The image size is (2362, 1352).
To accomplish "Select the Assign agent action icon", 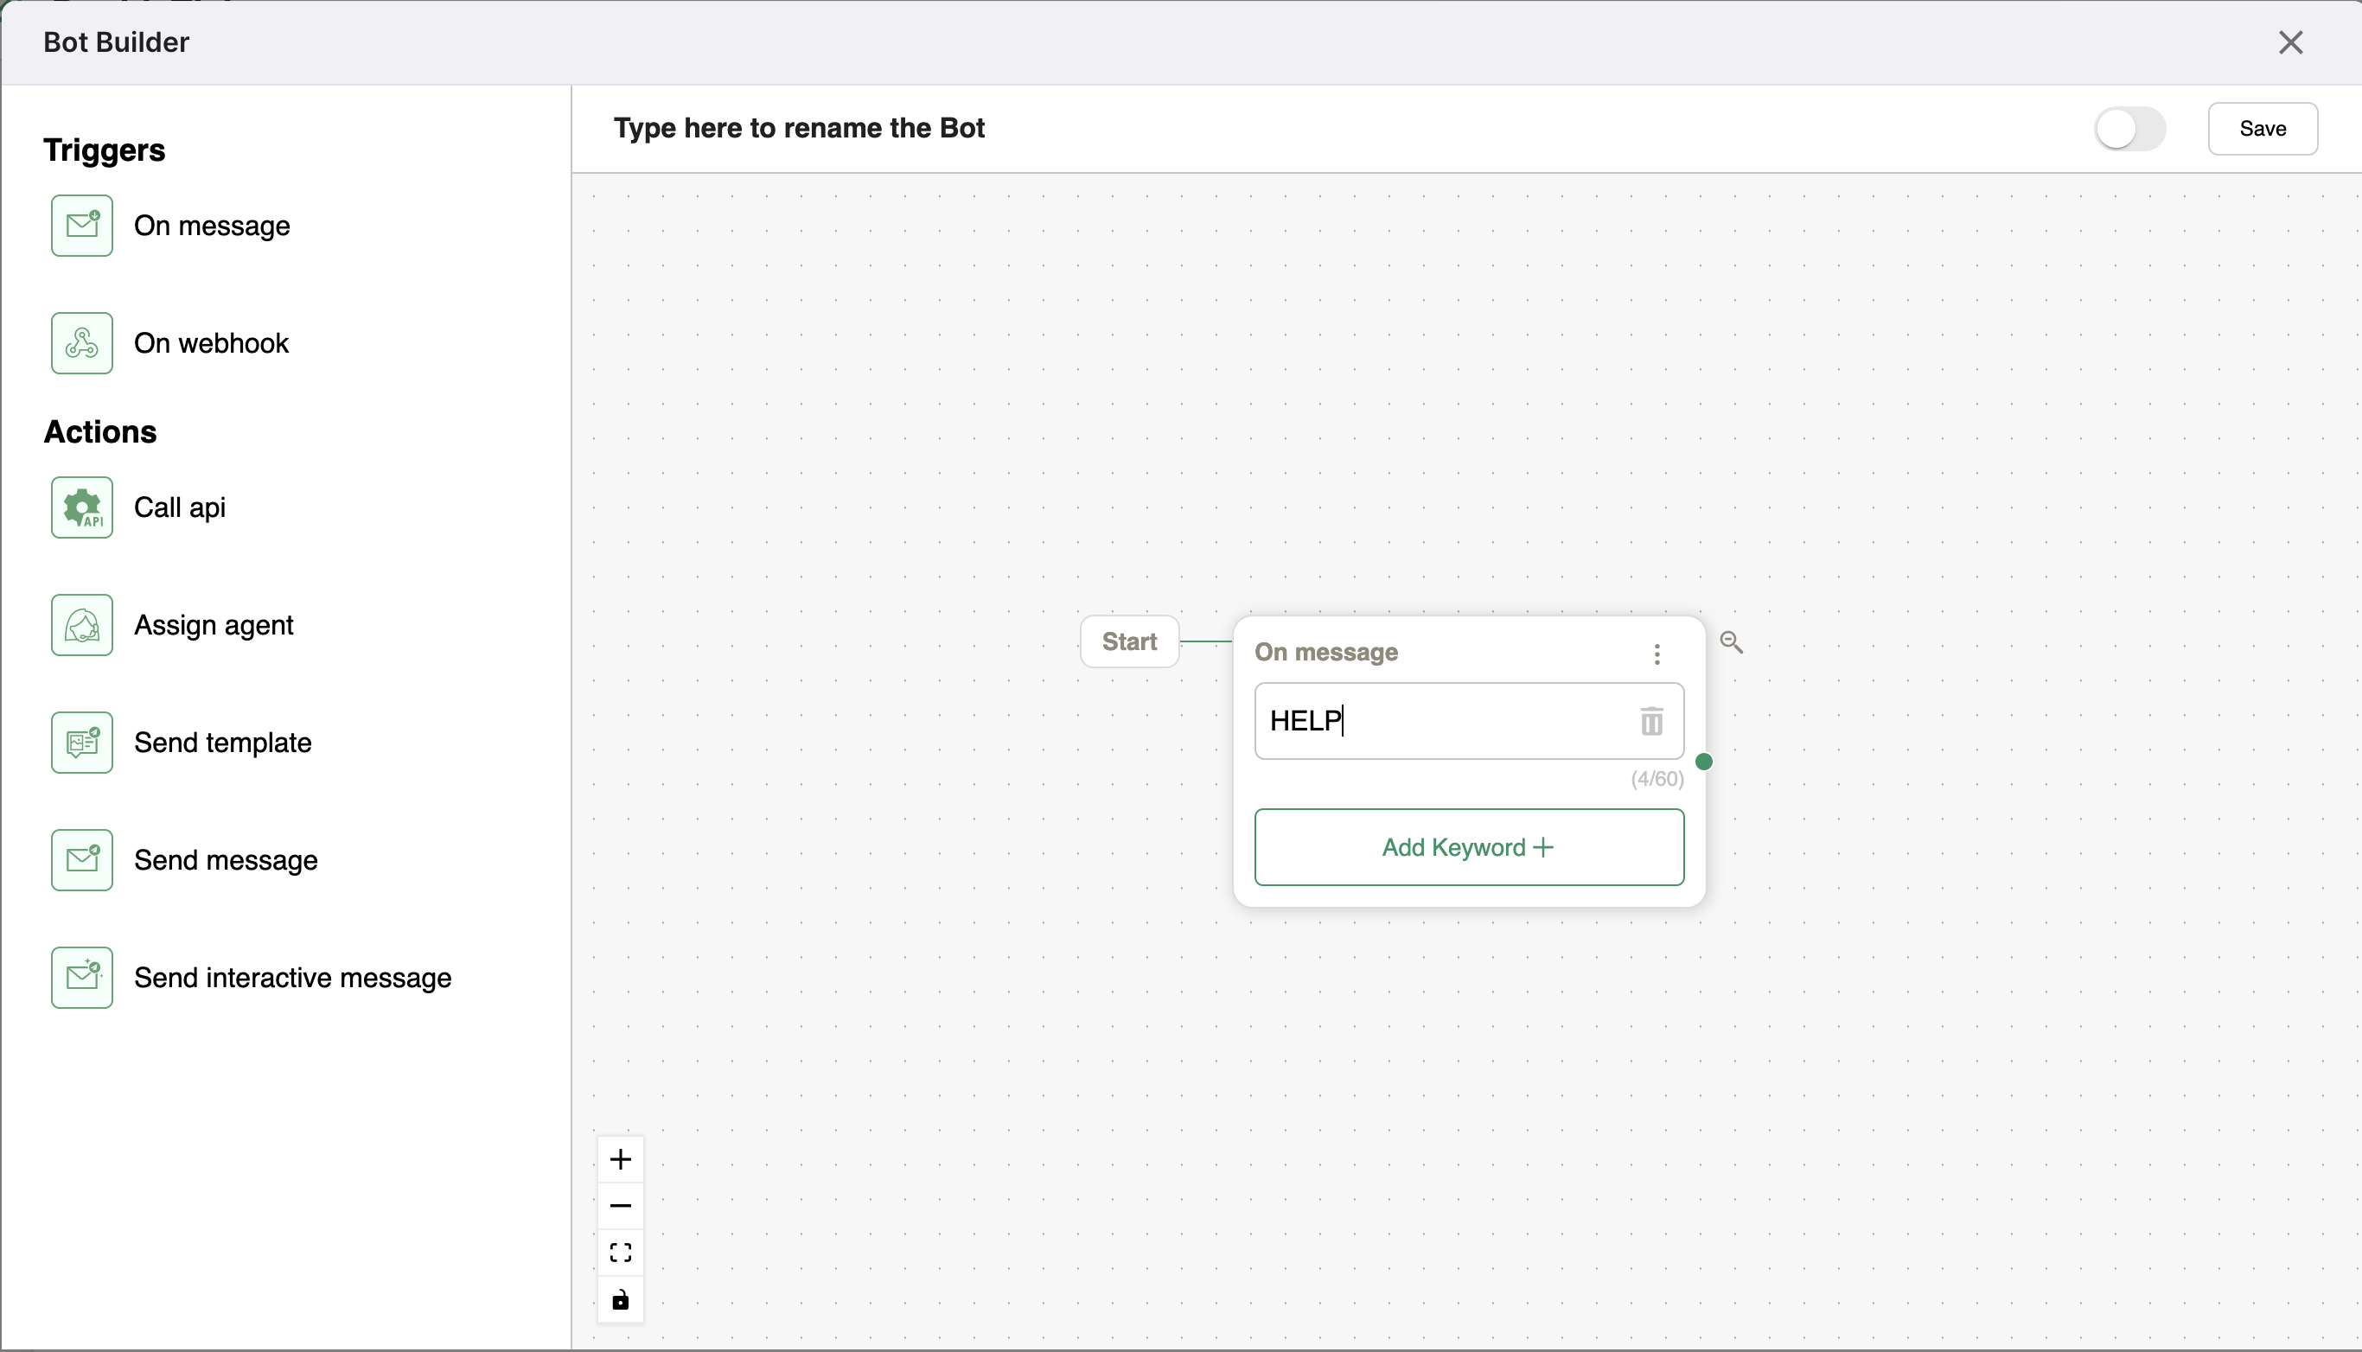I will (82, 624).
